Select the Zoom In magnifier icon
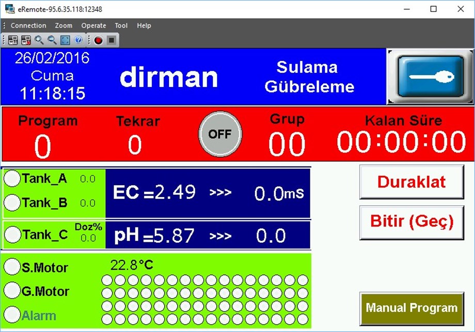475x332 pixels. [38, 40]
